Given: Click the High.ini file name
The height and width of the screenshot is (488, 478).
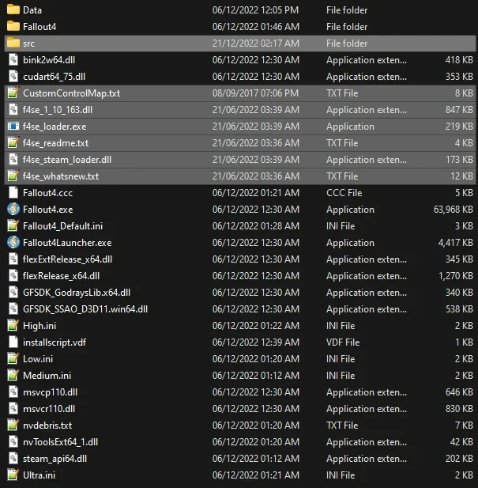Looking at the screenshot, I should [39, 326].
